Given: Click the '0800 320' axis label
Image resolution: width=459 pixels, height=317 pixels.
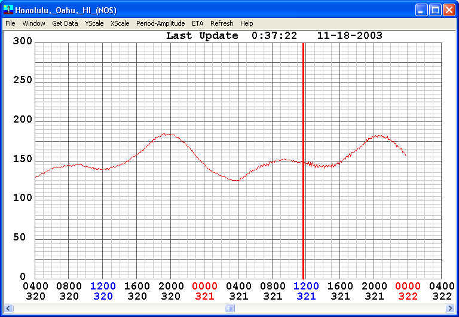Looking at the screenshot, I should pyautogui.click(x=69, y=291).
